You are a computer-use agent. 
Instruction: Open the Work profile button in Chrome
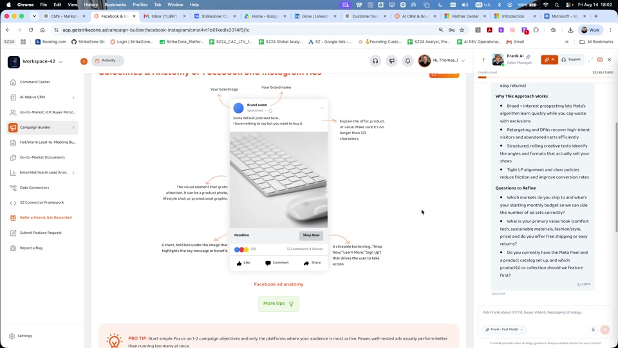tap(590, 30)
